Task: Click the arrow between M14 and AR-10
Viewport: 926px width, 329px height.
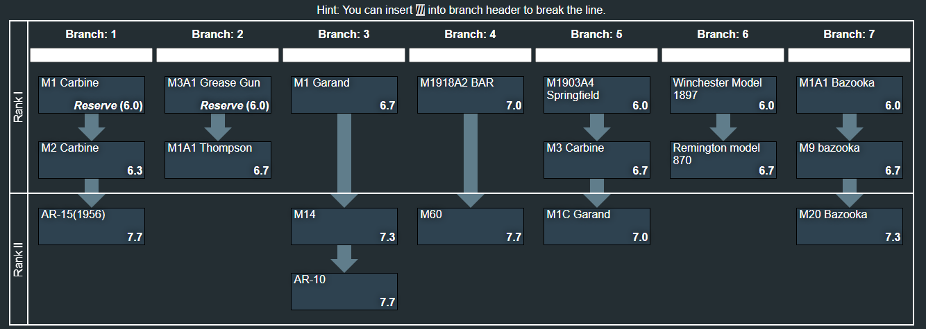Action: click(x=344, y=259)
